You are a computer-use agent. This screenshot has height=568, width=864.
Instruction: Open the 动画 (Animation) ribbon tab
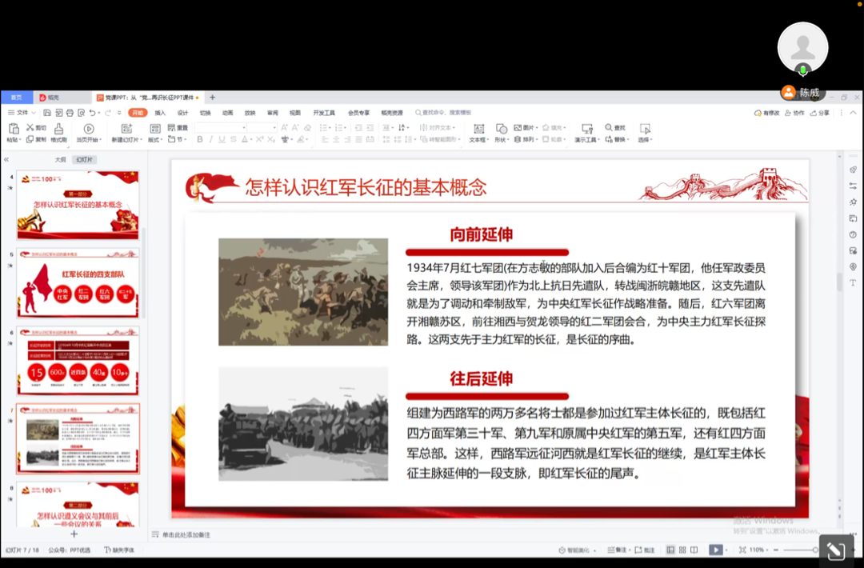pos(228,113)
